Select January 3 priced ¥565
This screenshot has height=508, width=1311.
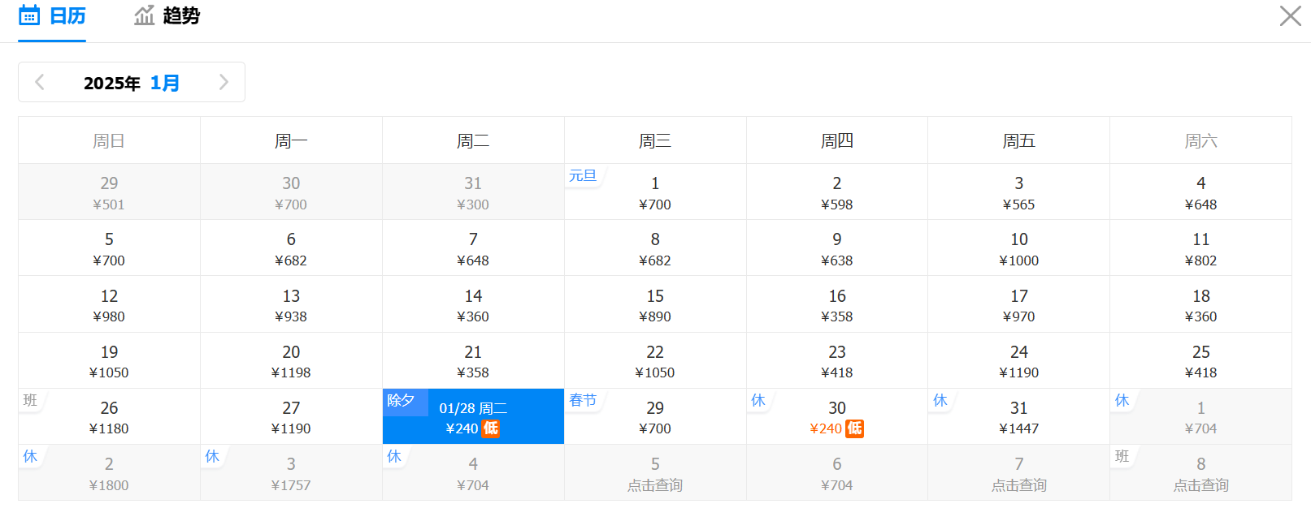pyautogui.click(x=1019, y=192)
